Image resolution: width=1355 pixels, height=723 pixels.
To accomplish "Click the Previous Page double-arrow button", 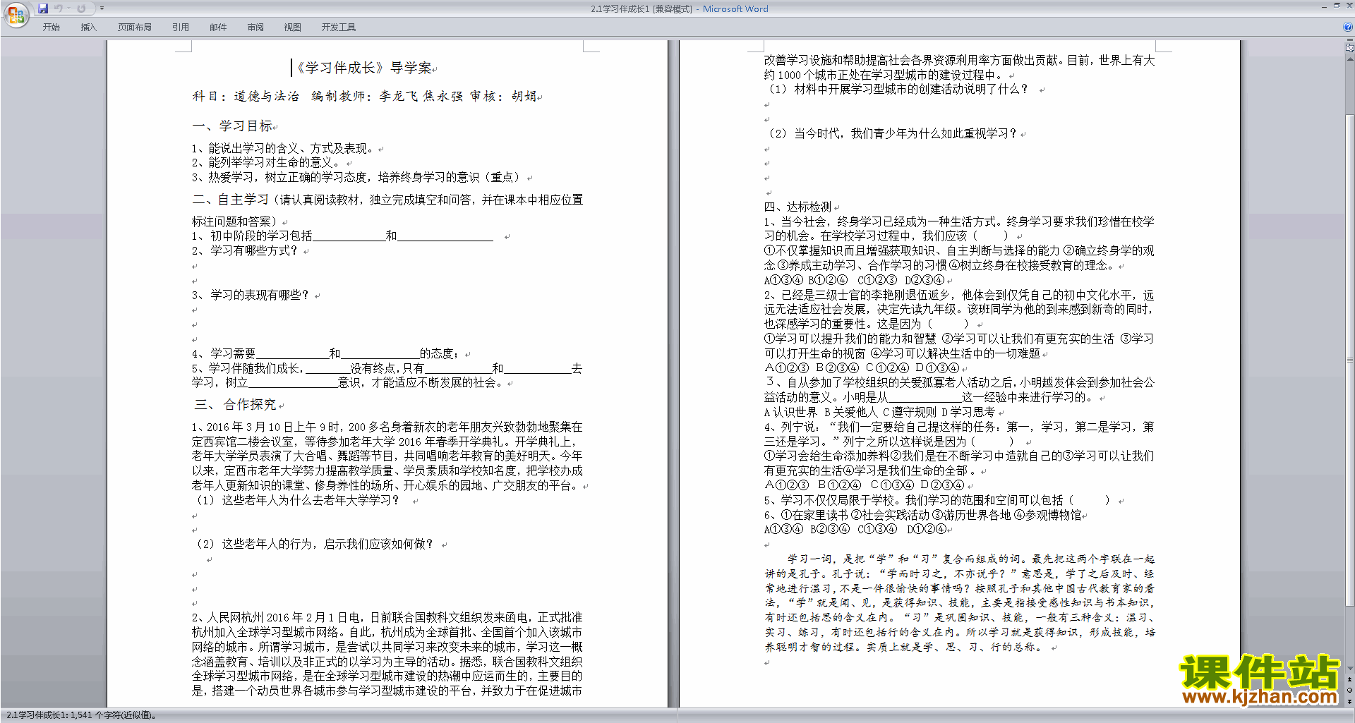I will coord(1350,680).
